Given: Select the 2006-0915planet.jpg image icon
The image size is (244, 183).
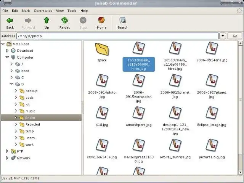Looking at the screenshot, I should [x=175, y=80].
